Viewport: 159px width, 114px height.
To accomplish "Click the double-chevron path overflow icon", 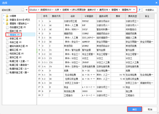I will (x=26, y=10).
